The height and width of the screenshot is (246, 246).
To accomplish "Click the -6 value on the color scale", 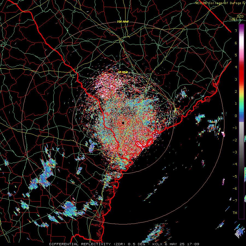I will pyautogui.click(x=235, y=188).
